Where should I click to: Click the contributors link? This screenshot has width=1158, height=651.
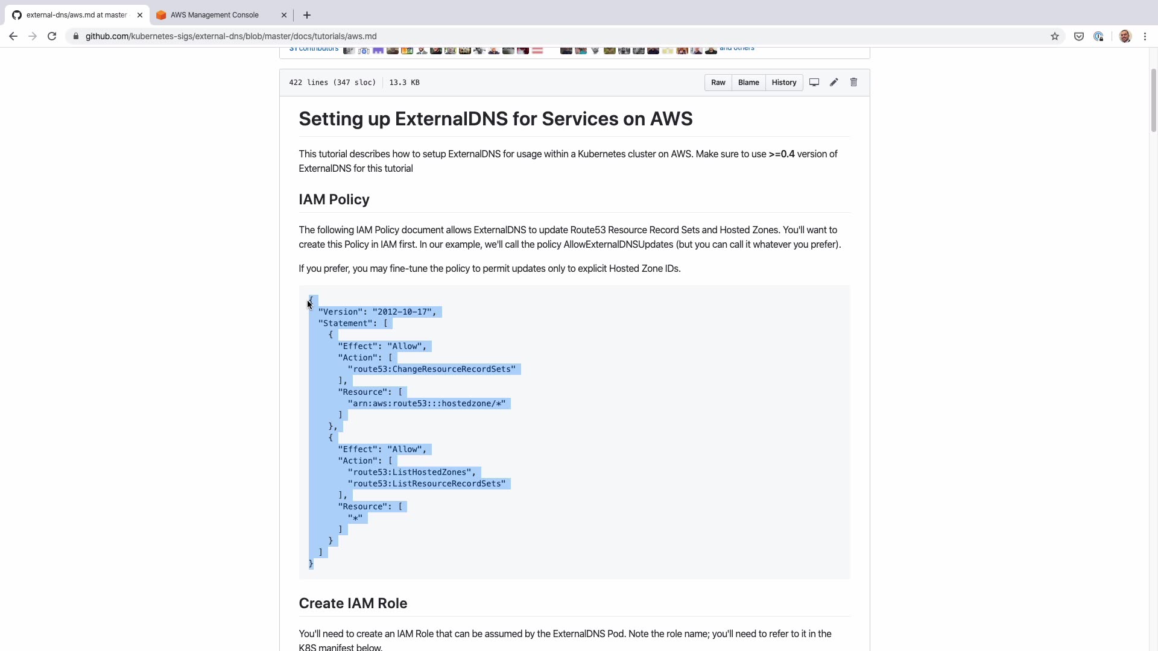tap(314, 49)
